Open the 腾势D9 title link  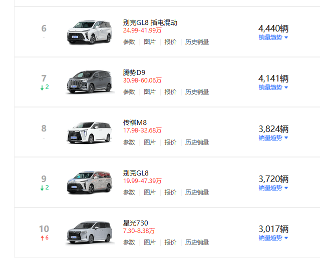134,72
